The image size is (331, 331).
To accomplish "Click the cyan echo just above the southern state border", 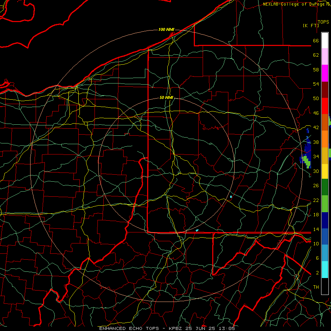I will pyautogui.click(x=197, y=231).
